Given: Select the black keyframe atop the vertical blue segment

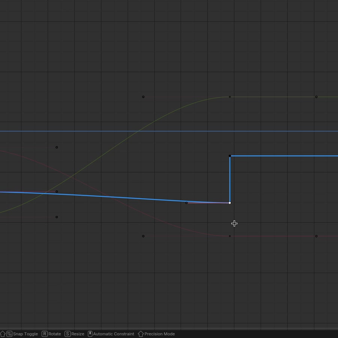Looking at the screenshot, I should 230,156.
